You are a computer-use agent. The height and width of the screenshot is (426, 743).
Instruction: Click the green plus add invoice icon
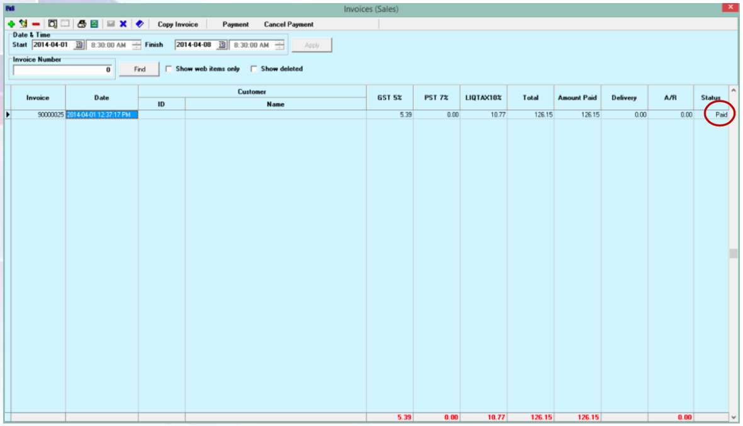(x=11, y=24)
